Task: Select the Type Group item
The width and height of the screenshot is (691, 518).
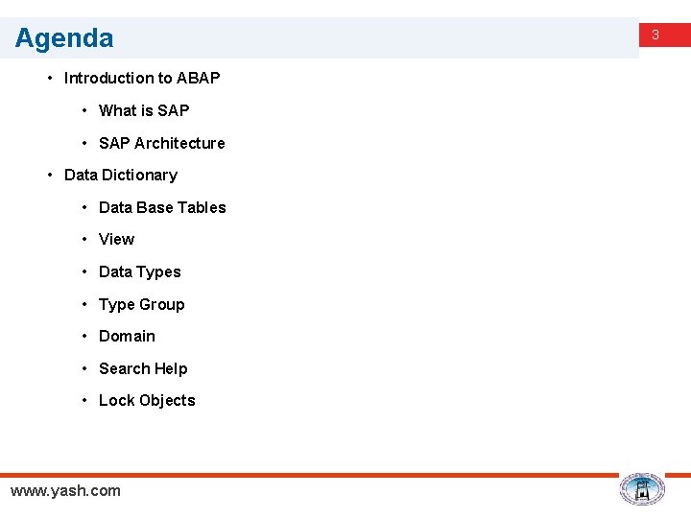Action: coord(141,304)
